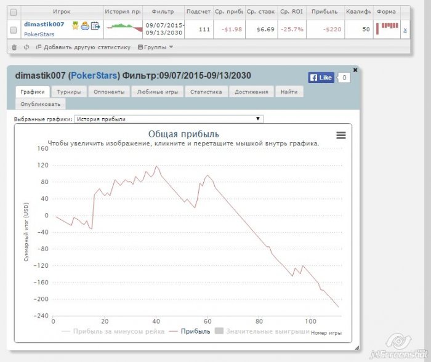The image size is (431, 362).
Task: Click the Facebook like count bubble
Action: (344, 78)
